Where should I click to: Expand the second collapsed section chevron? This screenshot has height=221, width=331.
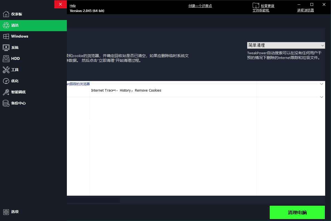[322, 97]
